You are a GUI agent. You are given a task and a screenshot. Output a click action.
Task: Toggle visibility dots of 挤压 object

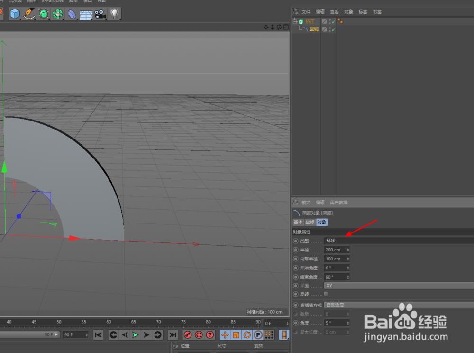coord(329,21)
